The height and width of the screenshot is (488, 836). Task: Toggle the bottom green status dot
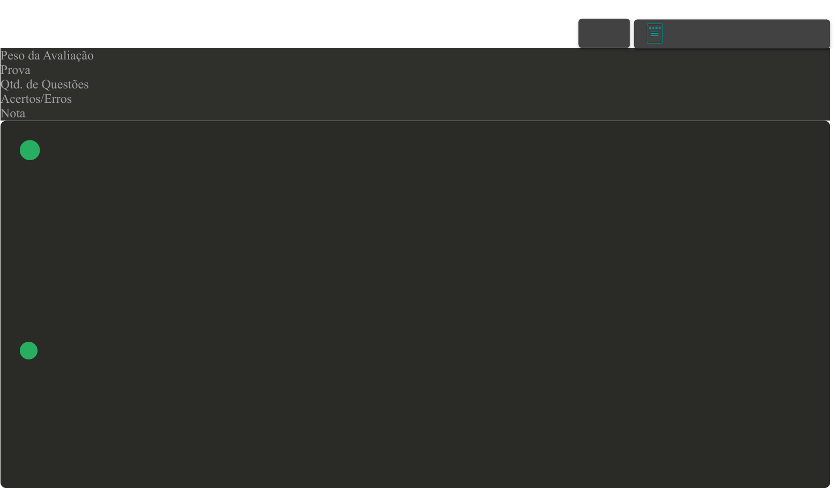point(28,350)
